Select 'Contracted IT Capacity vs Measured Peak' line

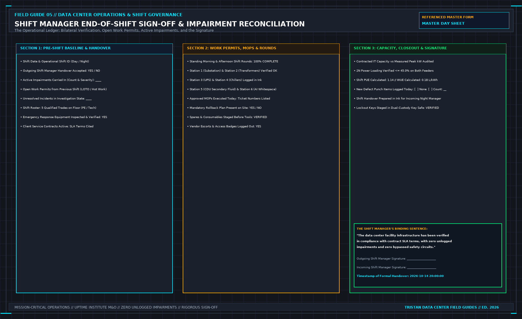pos(394,61)
